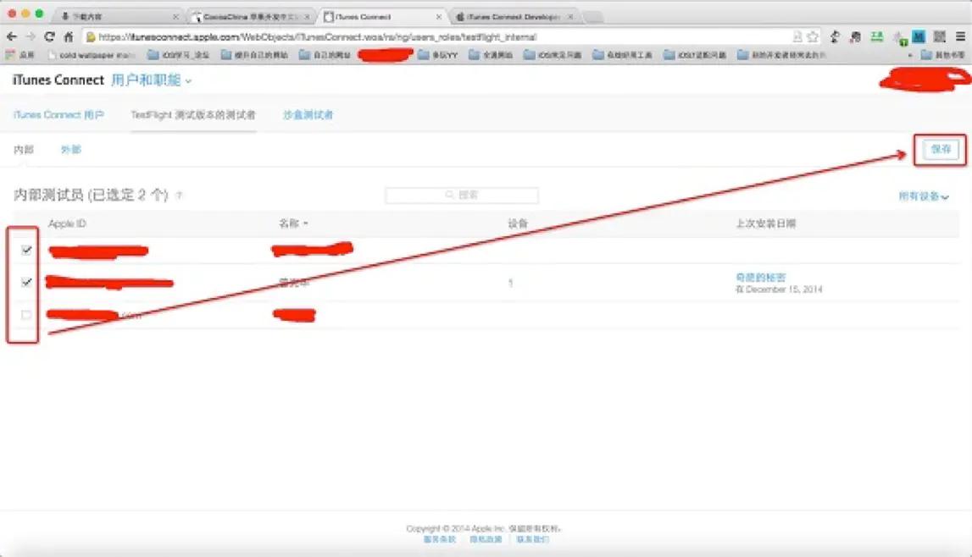This screenshot has width=972, height=557.
Task: Open the 所有设备 device filter dropdown
Action: [x=924, y=196]
